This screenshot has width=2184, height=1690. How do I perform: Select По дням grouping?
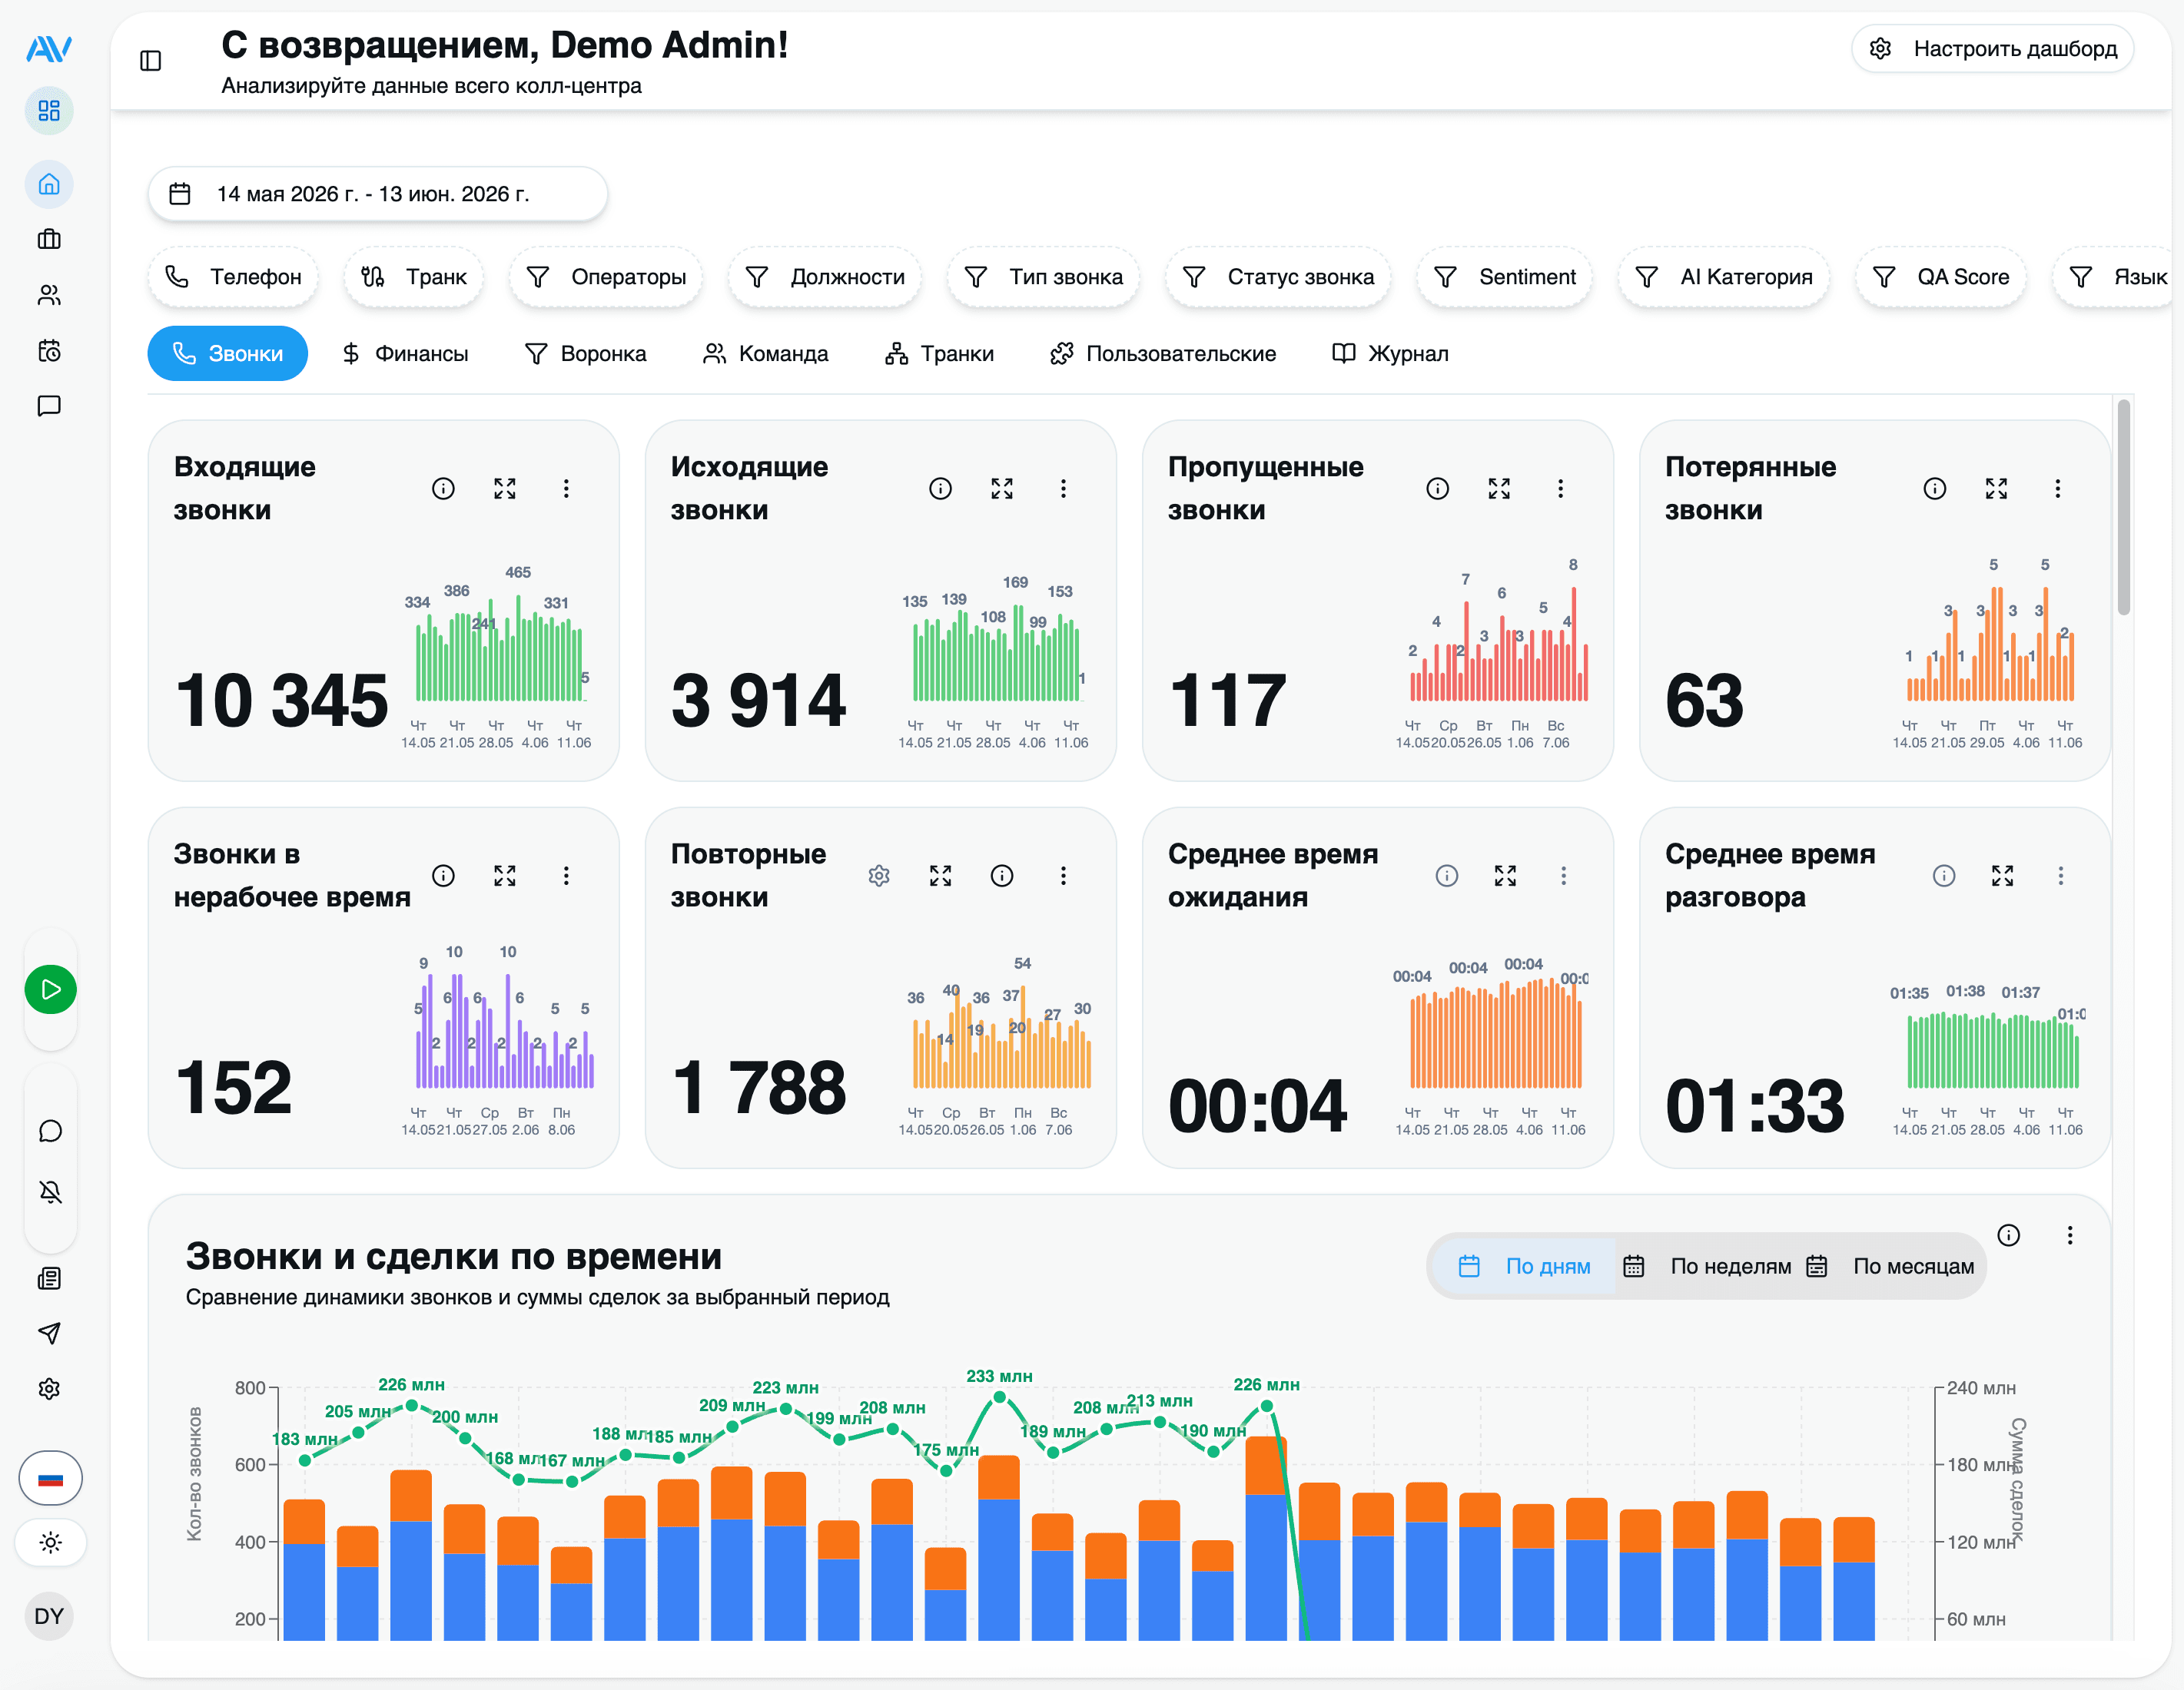pos(1525,1266)
